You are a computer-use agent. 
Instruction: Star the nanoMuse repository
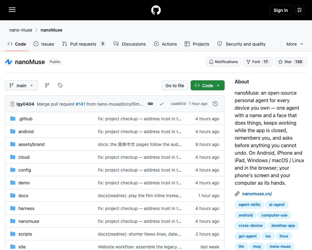(x=291, y=62)
